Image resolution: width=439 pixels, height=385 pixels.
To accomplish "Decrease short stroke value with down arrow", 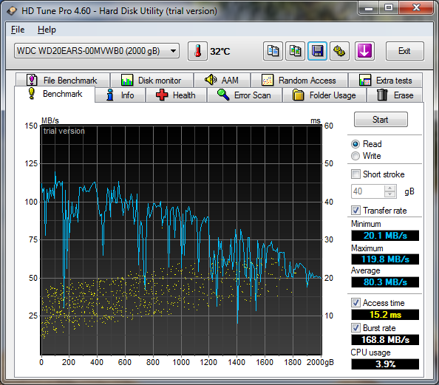I will (x=390, y=194).
